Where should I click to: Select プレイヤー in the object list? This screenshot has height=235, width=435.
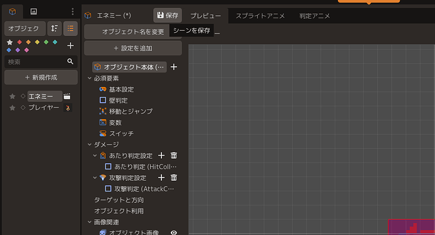[x=44, y=108]
